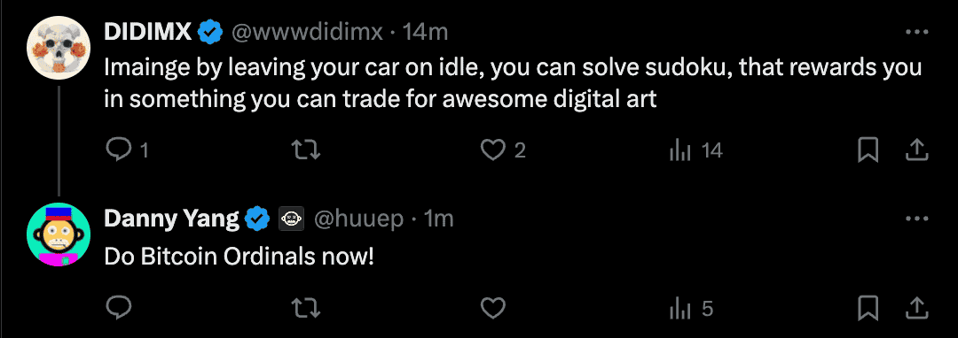Reply to DIDIMX's sudoku tweet
This screenshot has width=958, height=338.
(126, 150)
